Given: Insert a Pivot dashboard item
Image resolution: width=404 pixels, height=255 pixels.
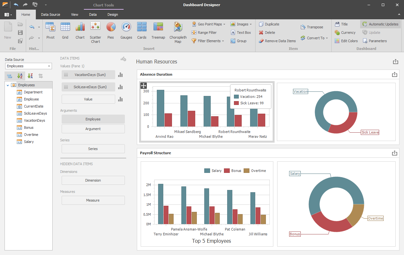Looking at the screenshot, I should 50,31.
